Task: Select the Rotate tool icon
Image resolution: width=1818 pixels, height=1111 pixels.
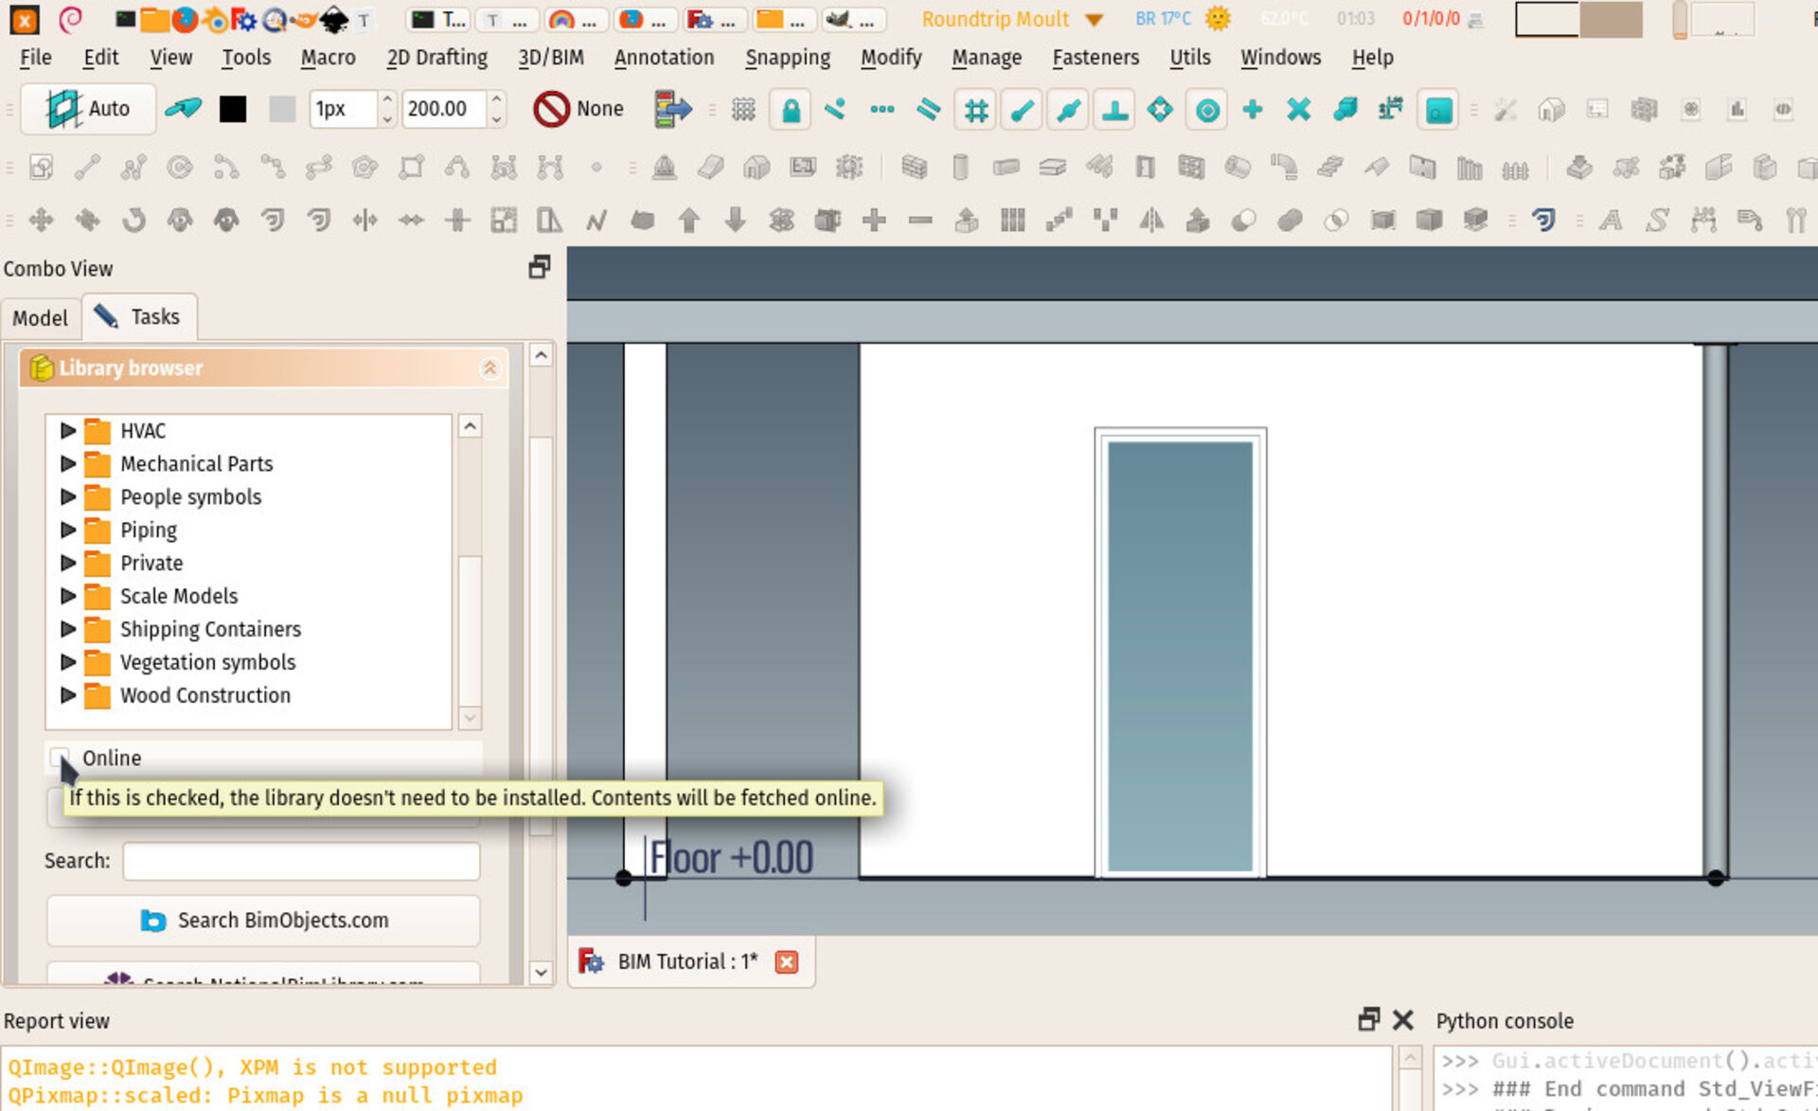Action: coord(134,221)
